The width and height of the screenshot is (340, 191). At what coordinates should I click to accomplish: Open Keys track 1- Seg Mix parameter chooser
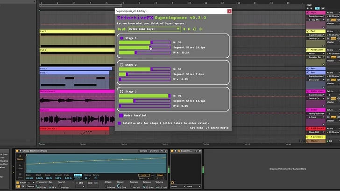tap(316, 20)
